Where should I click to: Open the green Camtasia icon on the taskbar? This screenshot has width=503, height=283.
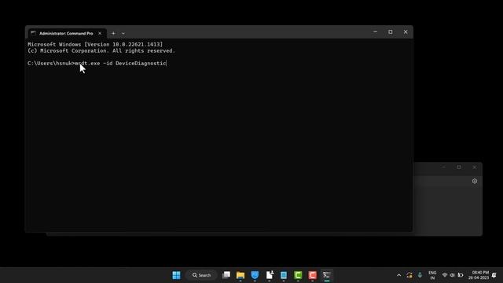click(298, 275)
